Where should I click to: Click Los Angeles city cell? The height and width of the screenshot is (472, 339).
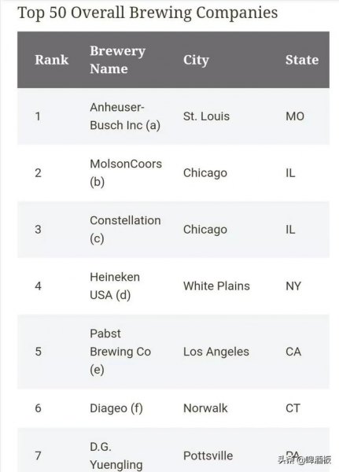216,352
